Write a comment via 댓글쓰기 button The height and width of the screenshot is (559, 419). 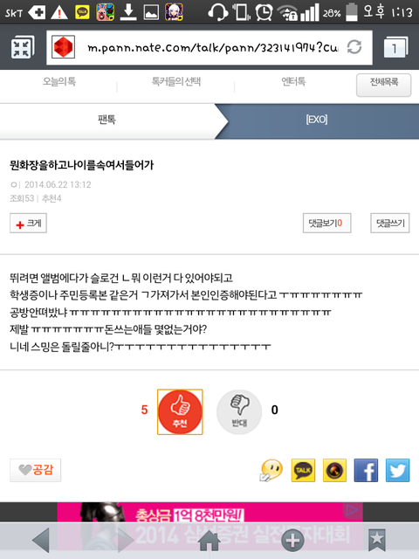pos(390,224)
